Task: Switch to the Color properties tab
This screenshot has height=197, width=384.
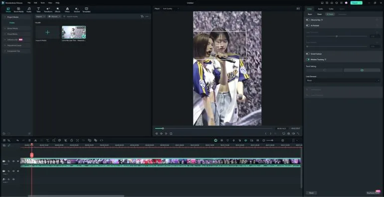Action: pyautogui.click(x=331, y=9)
